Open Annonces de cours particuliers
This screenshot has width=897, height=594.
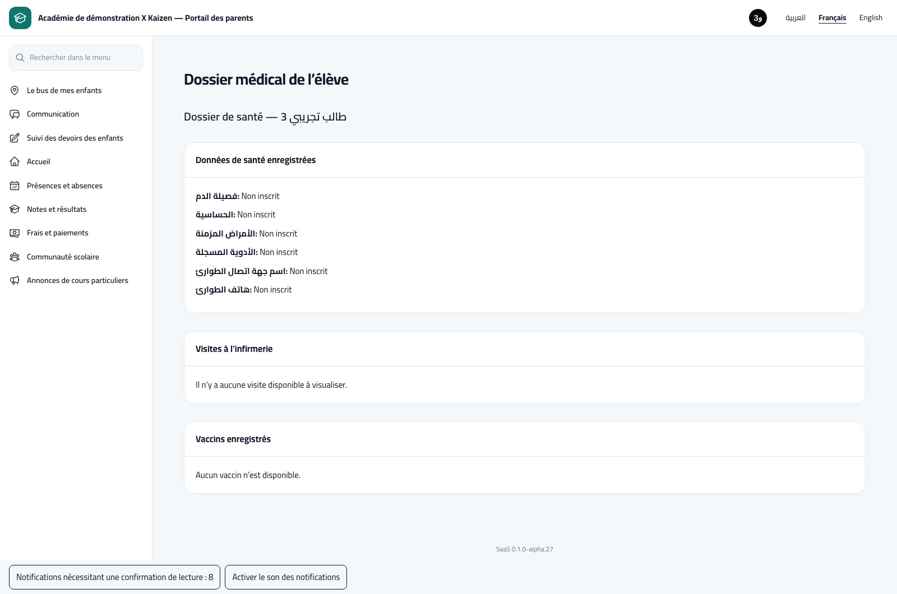[76, 280]
